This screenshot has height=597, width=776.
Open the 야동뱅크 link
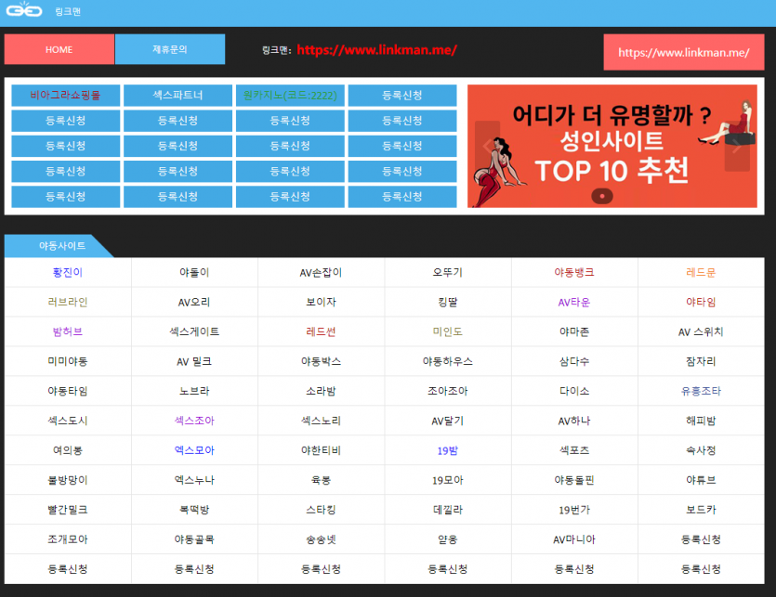[x=574, y=273]
